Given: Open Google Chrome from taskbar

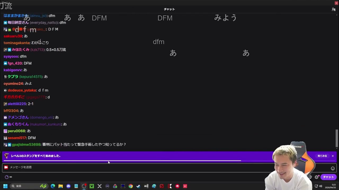Looking at the screenshot, I should [x=131, y=186].
